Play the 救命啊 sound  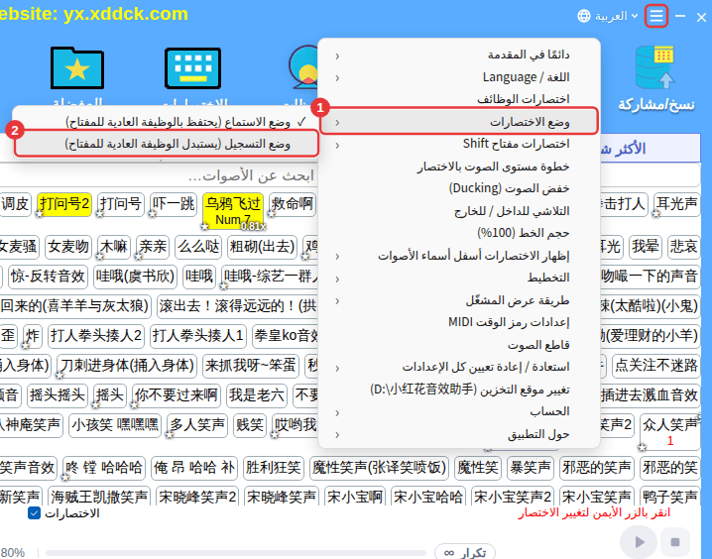point(293,204)
